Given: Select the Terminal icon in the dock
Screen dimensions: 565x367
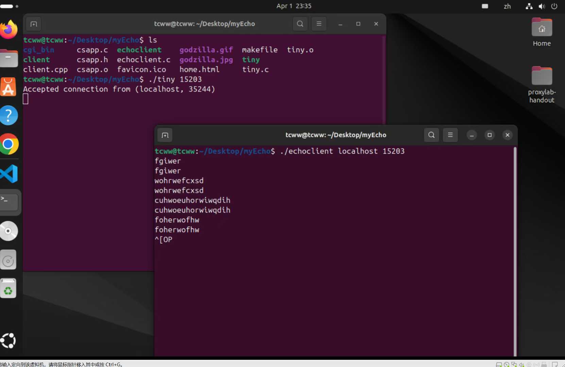Looking at the screenshot, I should click(x=8, y=202).
